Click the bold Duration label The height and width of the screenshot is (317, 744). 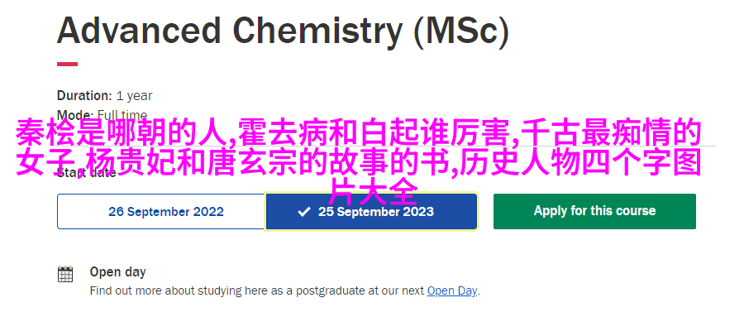pyautogui.click(x=84, y=95)
